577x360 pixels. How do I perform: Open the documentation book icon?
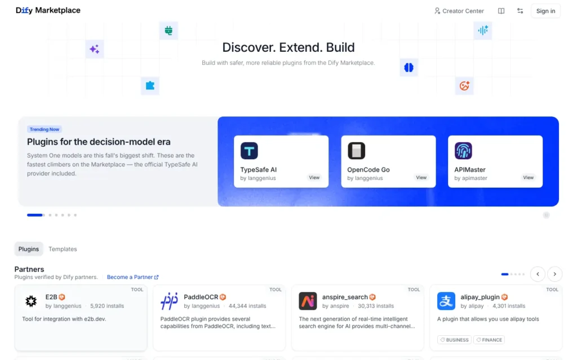501,11
